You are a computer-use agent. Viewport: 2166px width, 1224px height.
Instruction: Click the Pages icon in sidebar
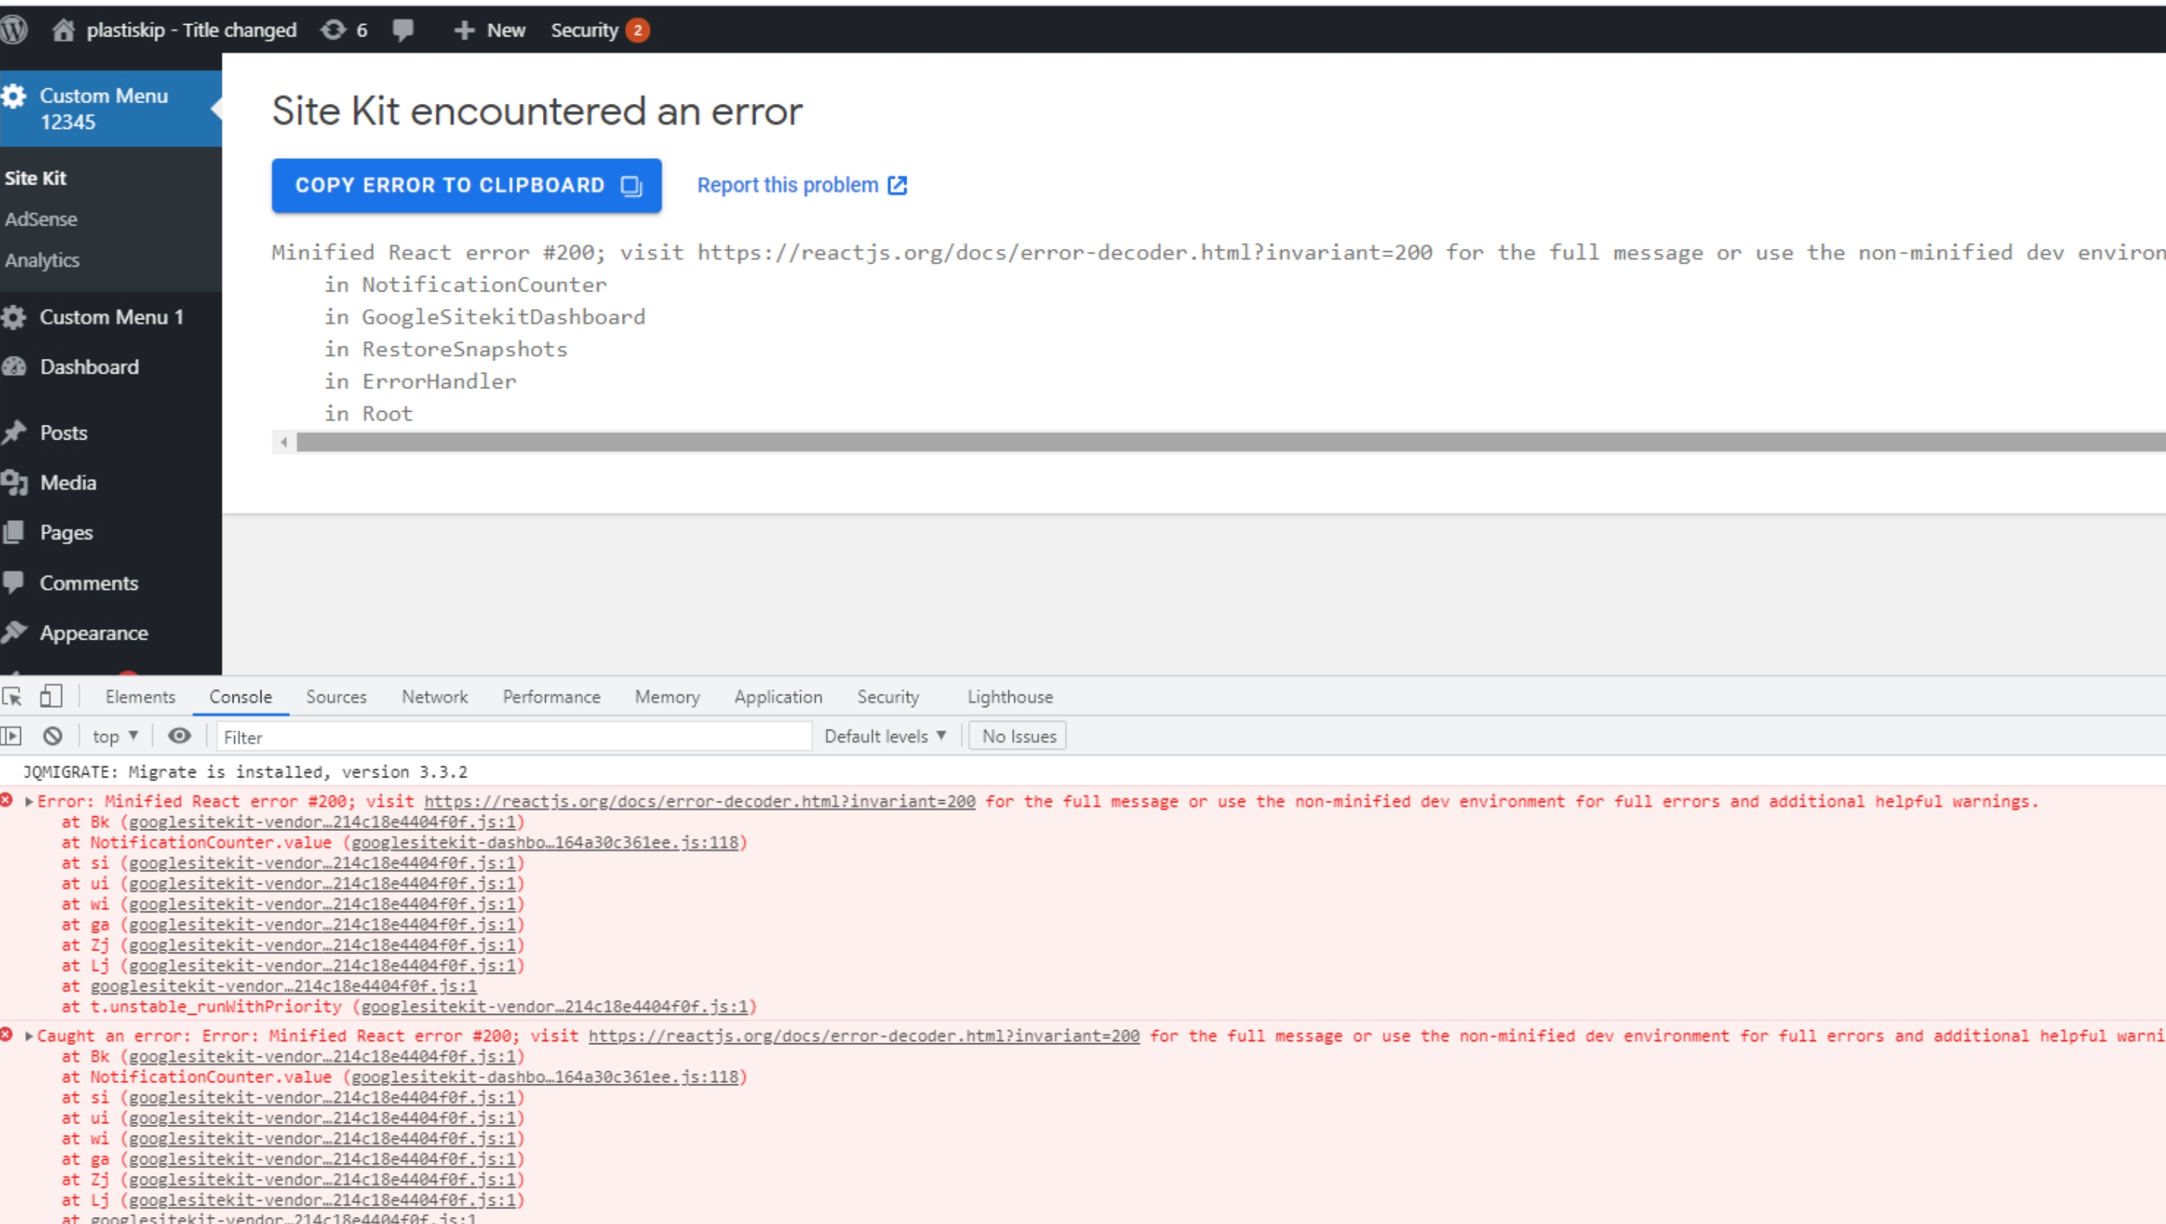point(14,532)
